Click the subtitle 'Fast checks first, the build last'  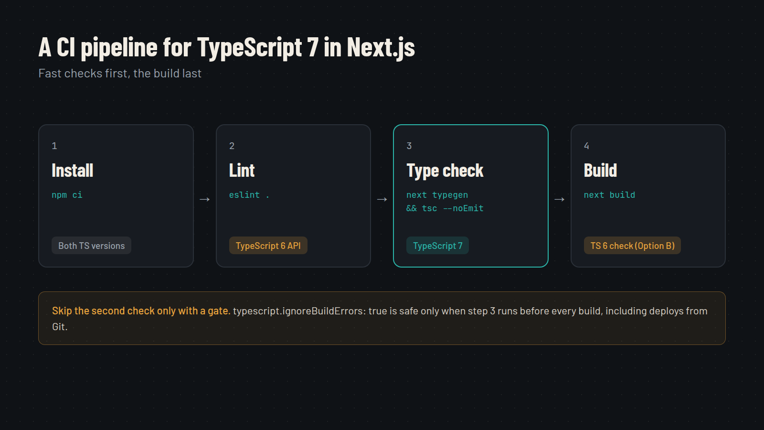120,74
